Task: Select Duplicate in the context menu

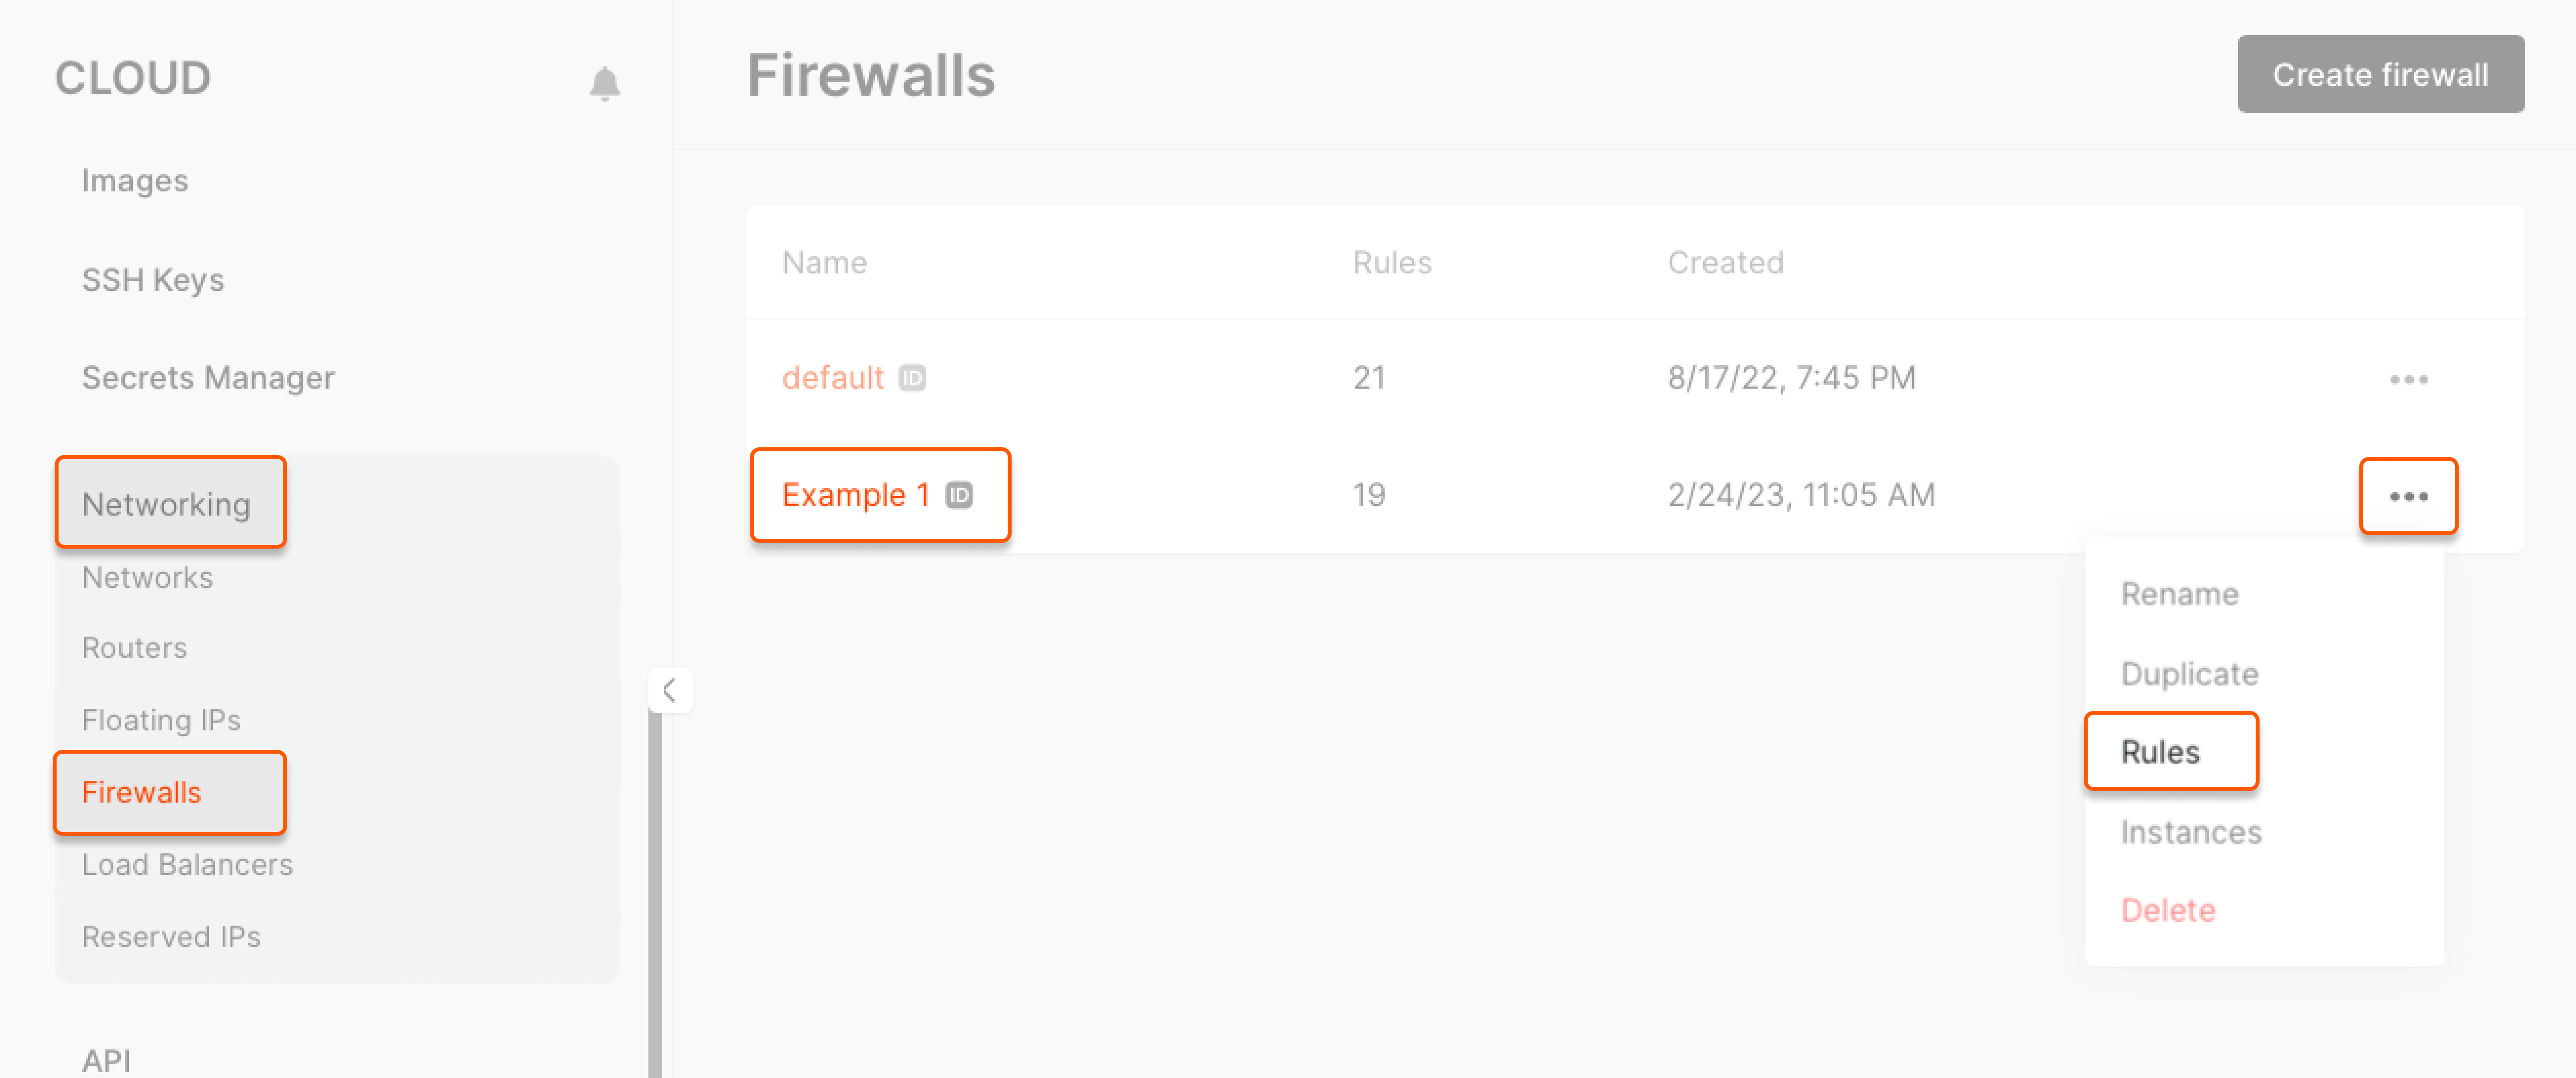Action: 2189,673
